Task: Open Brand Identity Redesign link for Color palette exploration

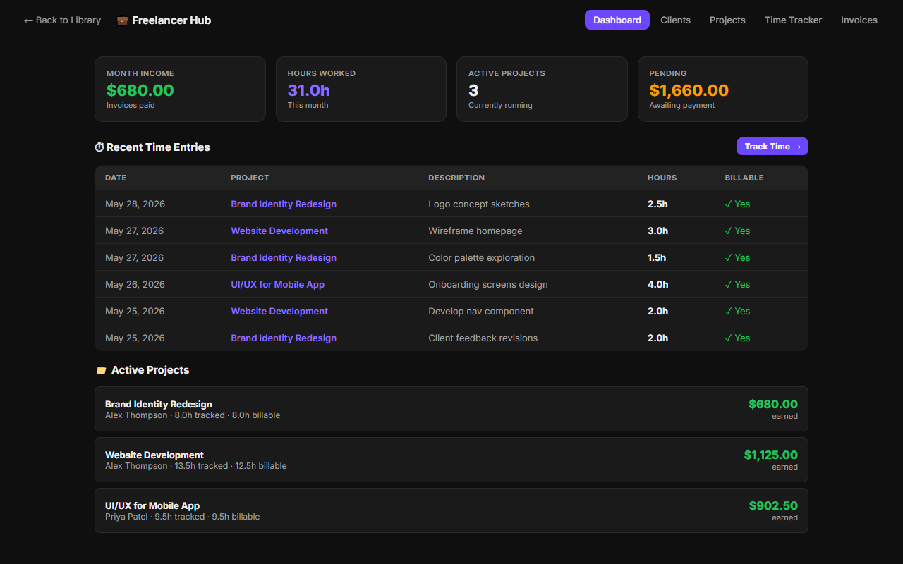Action: click(x=284, y=257)
